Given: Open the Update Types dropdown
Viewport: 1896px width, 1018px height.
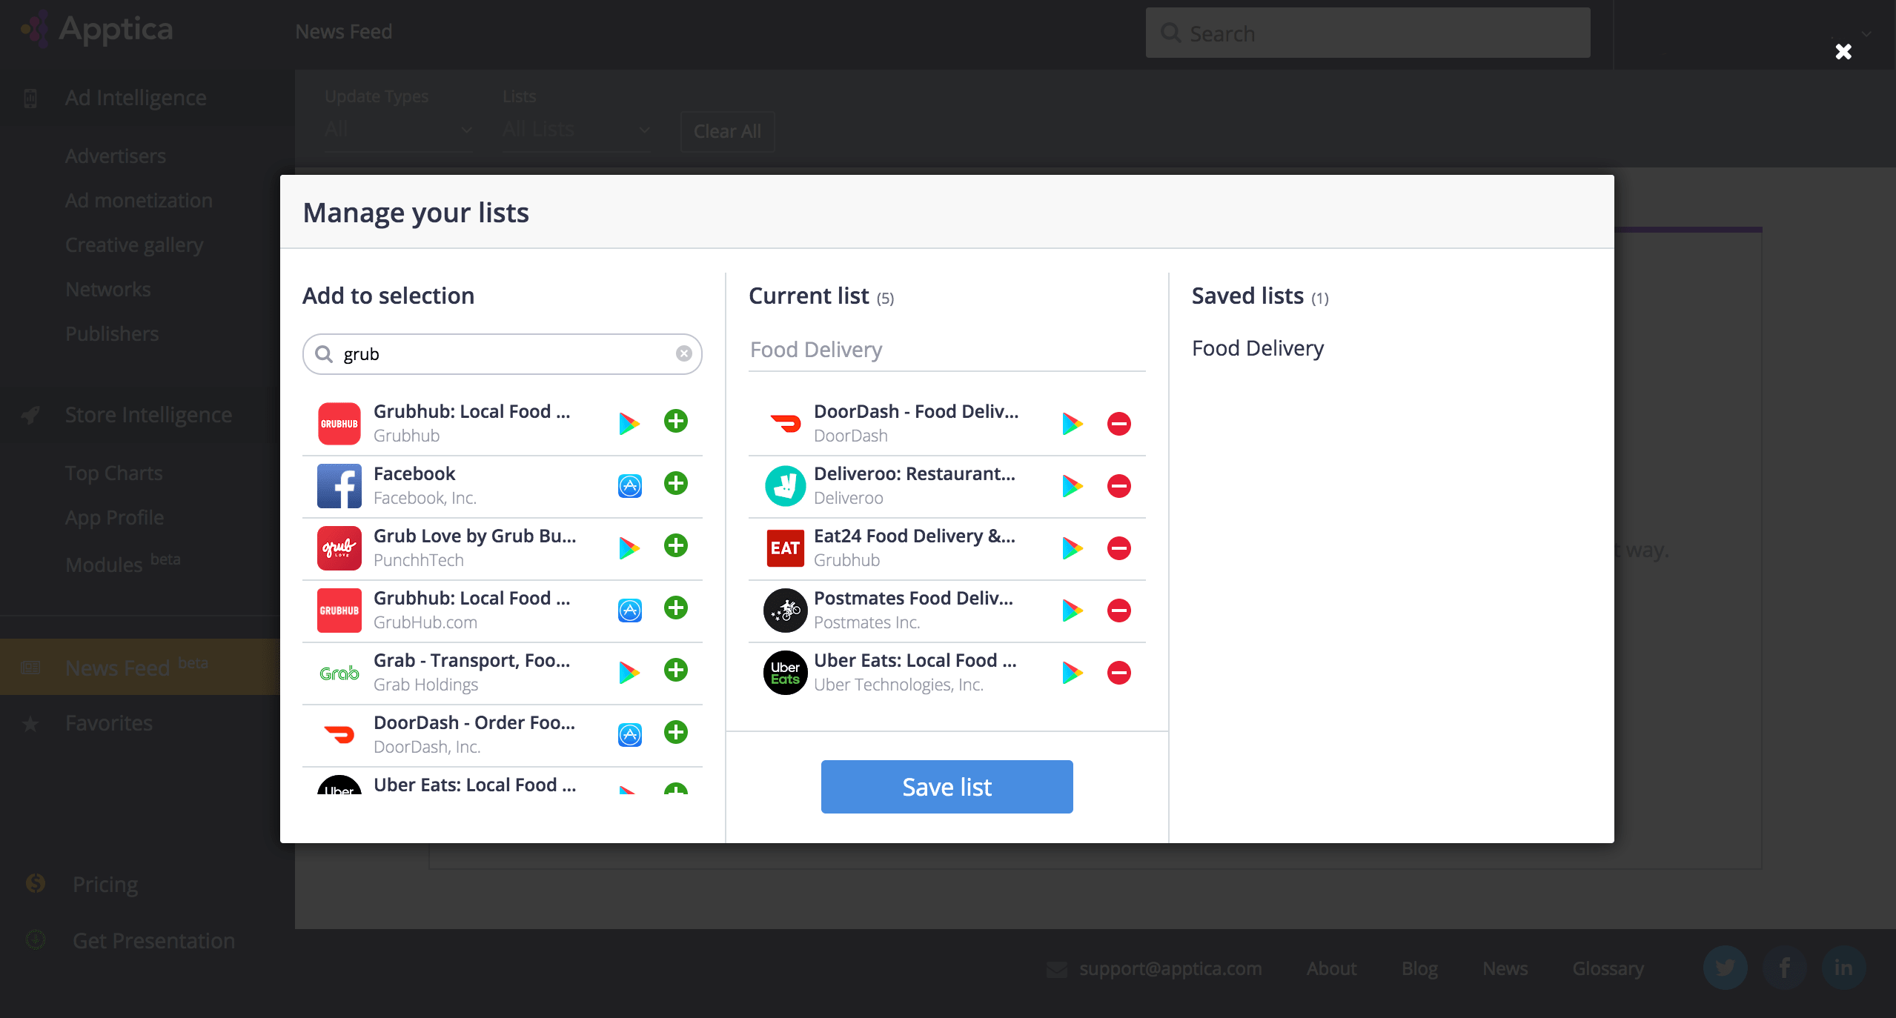Looking at the screenshot, I should tap(398, 130).
